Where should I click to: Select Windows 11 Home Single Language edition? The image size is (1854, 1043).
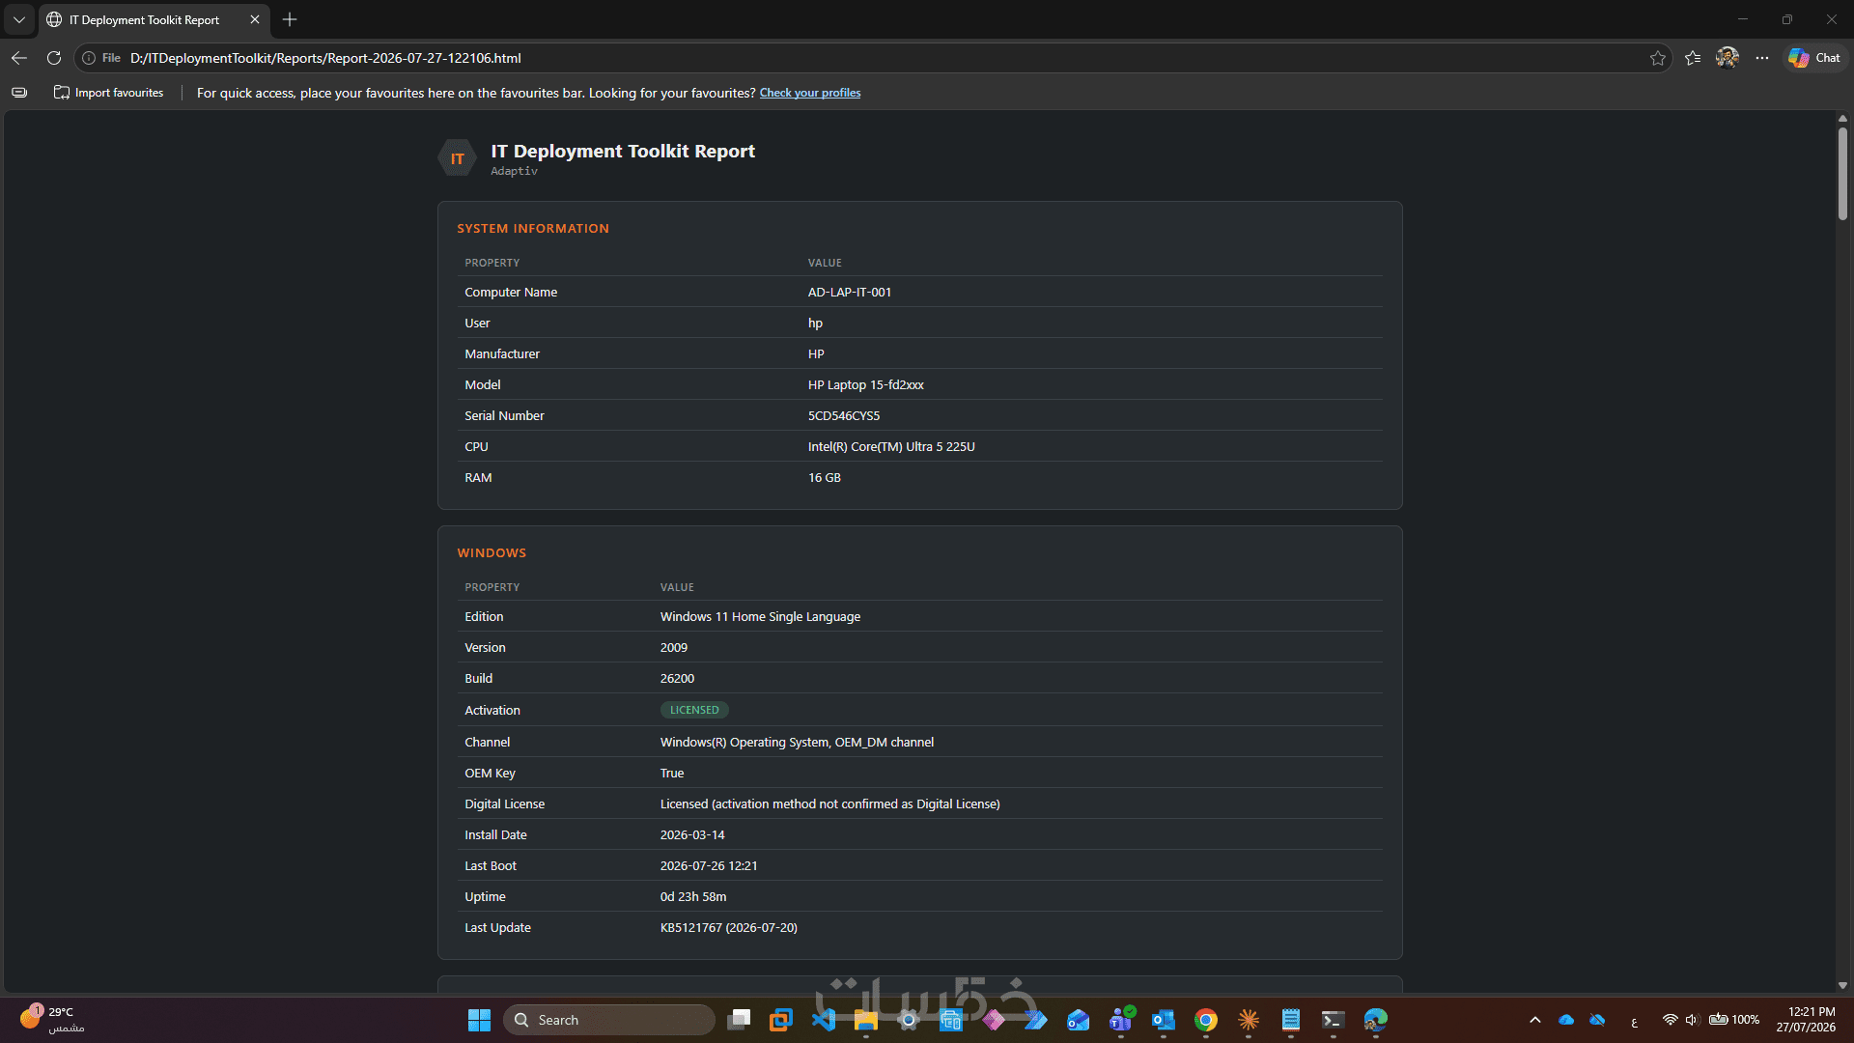760,616
